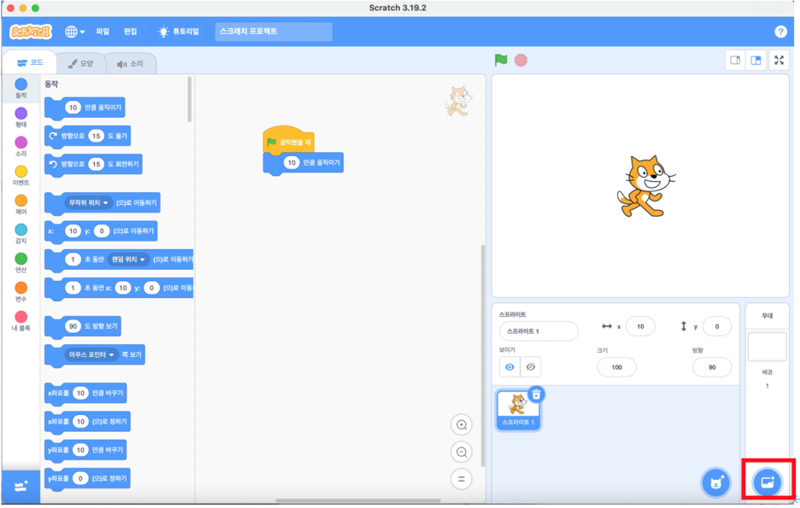Screen dimensions: 800x508
Task: Click the y좌표를 10 만큼 바꾸기 block
Action: pos(85,451)
